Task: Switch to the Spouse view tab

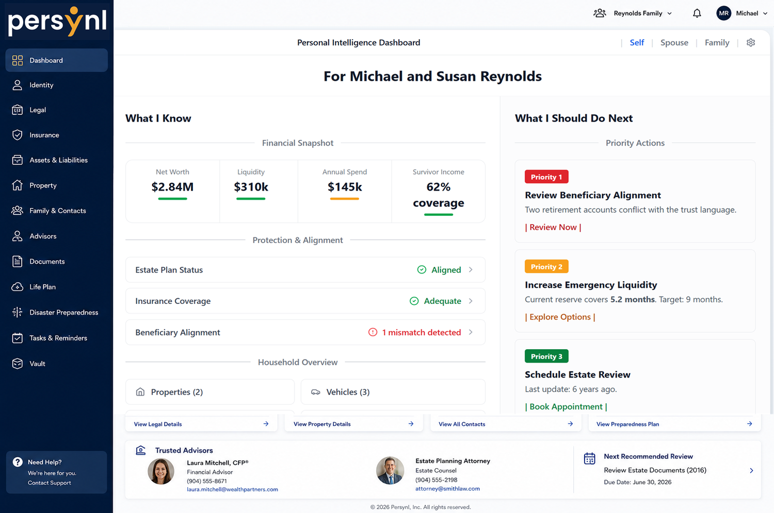Action: [x=674, y=43]
